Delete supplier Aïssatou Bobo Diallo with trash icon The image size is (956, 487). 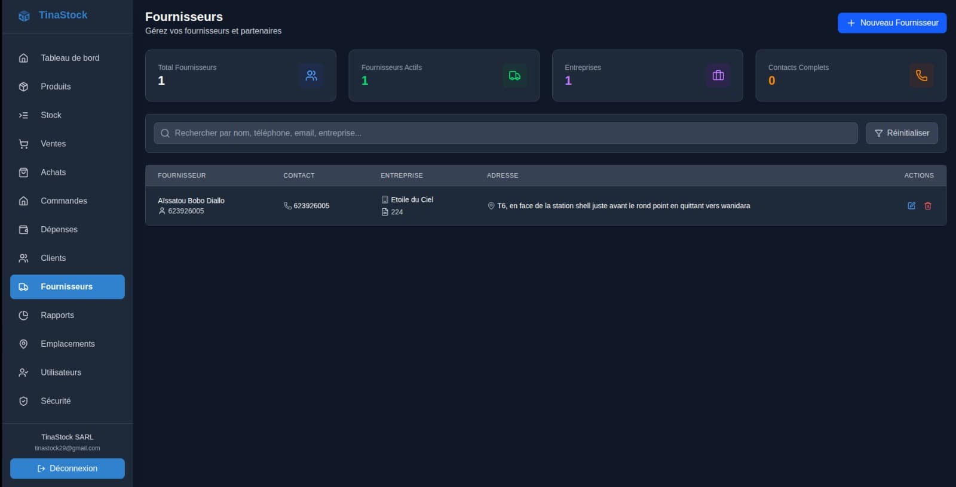[x=928, y=206]
